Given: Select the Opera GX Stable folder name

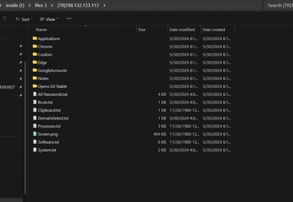Looking at the screenshot, I should coord(53,86).
